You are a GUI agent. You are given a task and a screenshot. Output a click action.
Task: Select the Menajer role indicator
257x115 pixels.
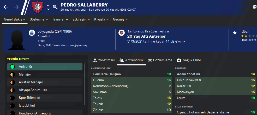tap(12, 75)
